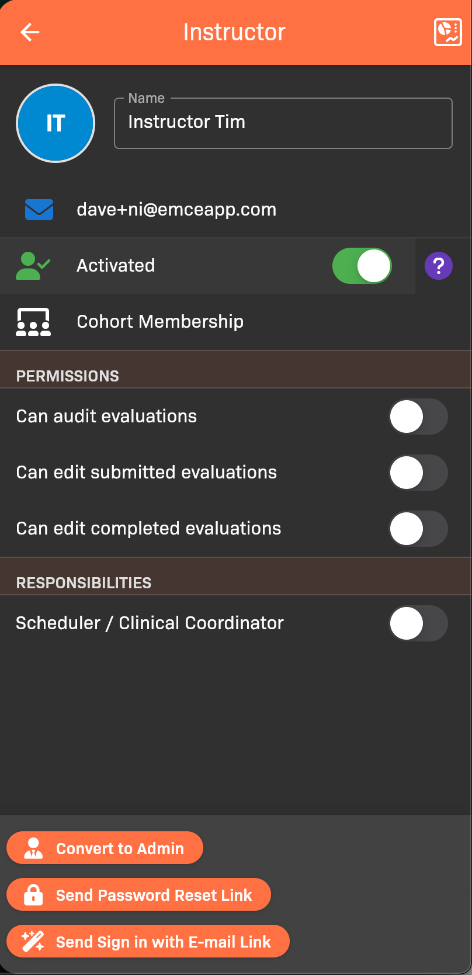Open Cohort Membership row
The height and width of the screenshot is (975, 472).
[x=160, y=322]
